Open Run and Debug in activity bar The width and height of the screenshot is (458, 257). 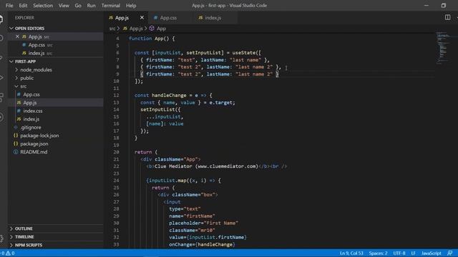pyautogui.click(x=1, y=78)
